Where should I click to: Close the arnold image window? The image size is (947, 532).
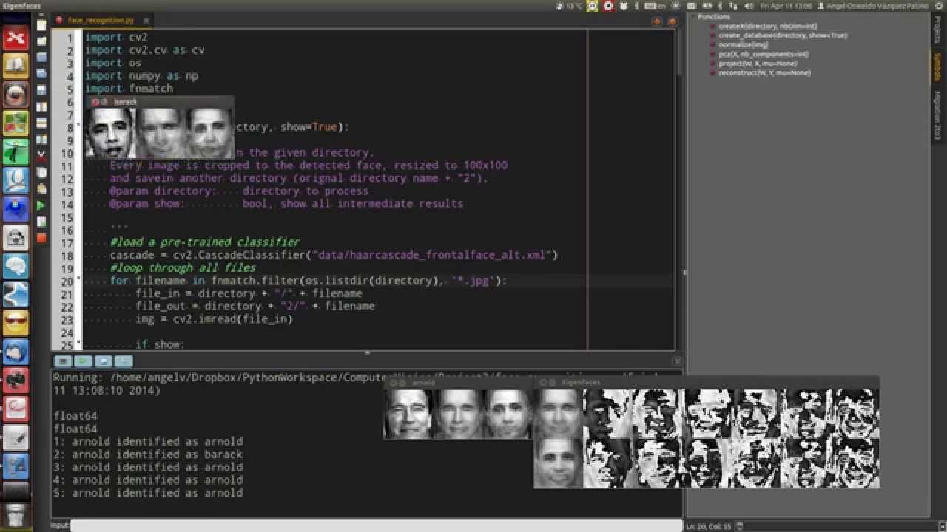[393, 383]
